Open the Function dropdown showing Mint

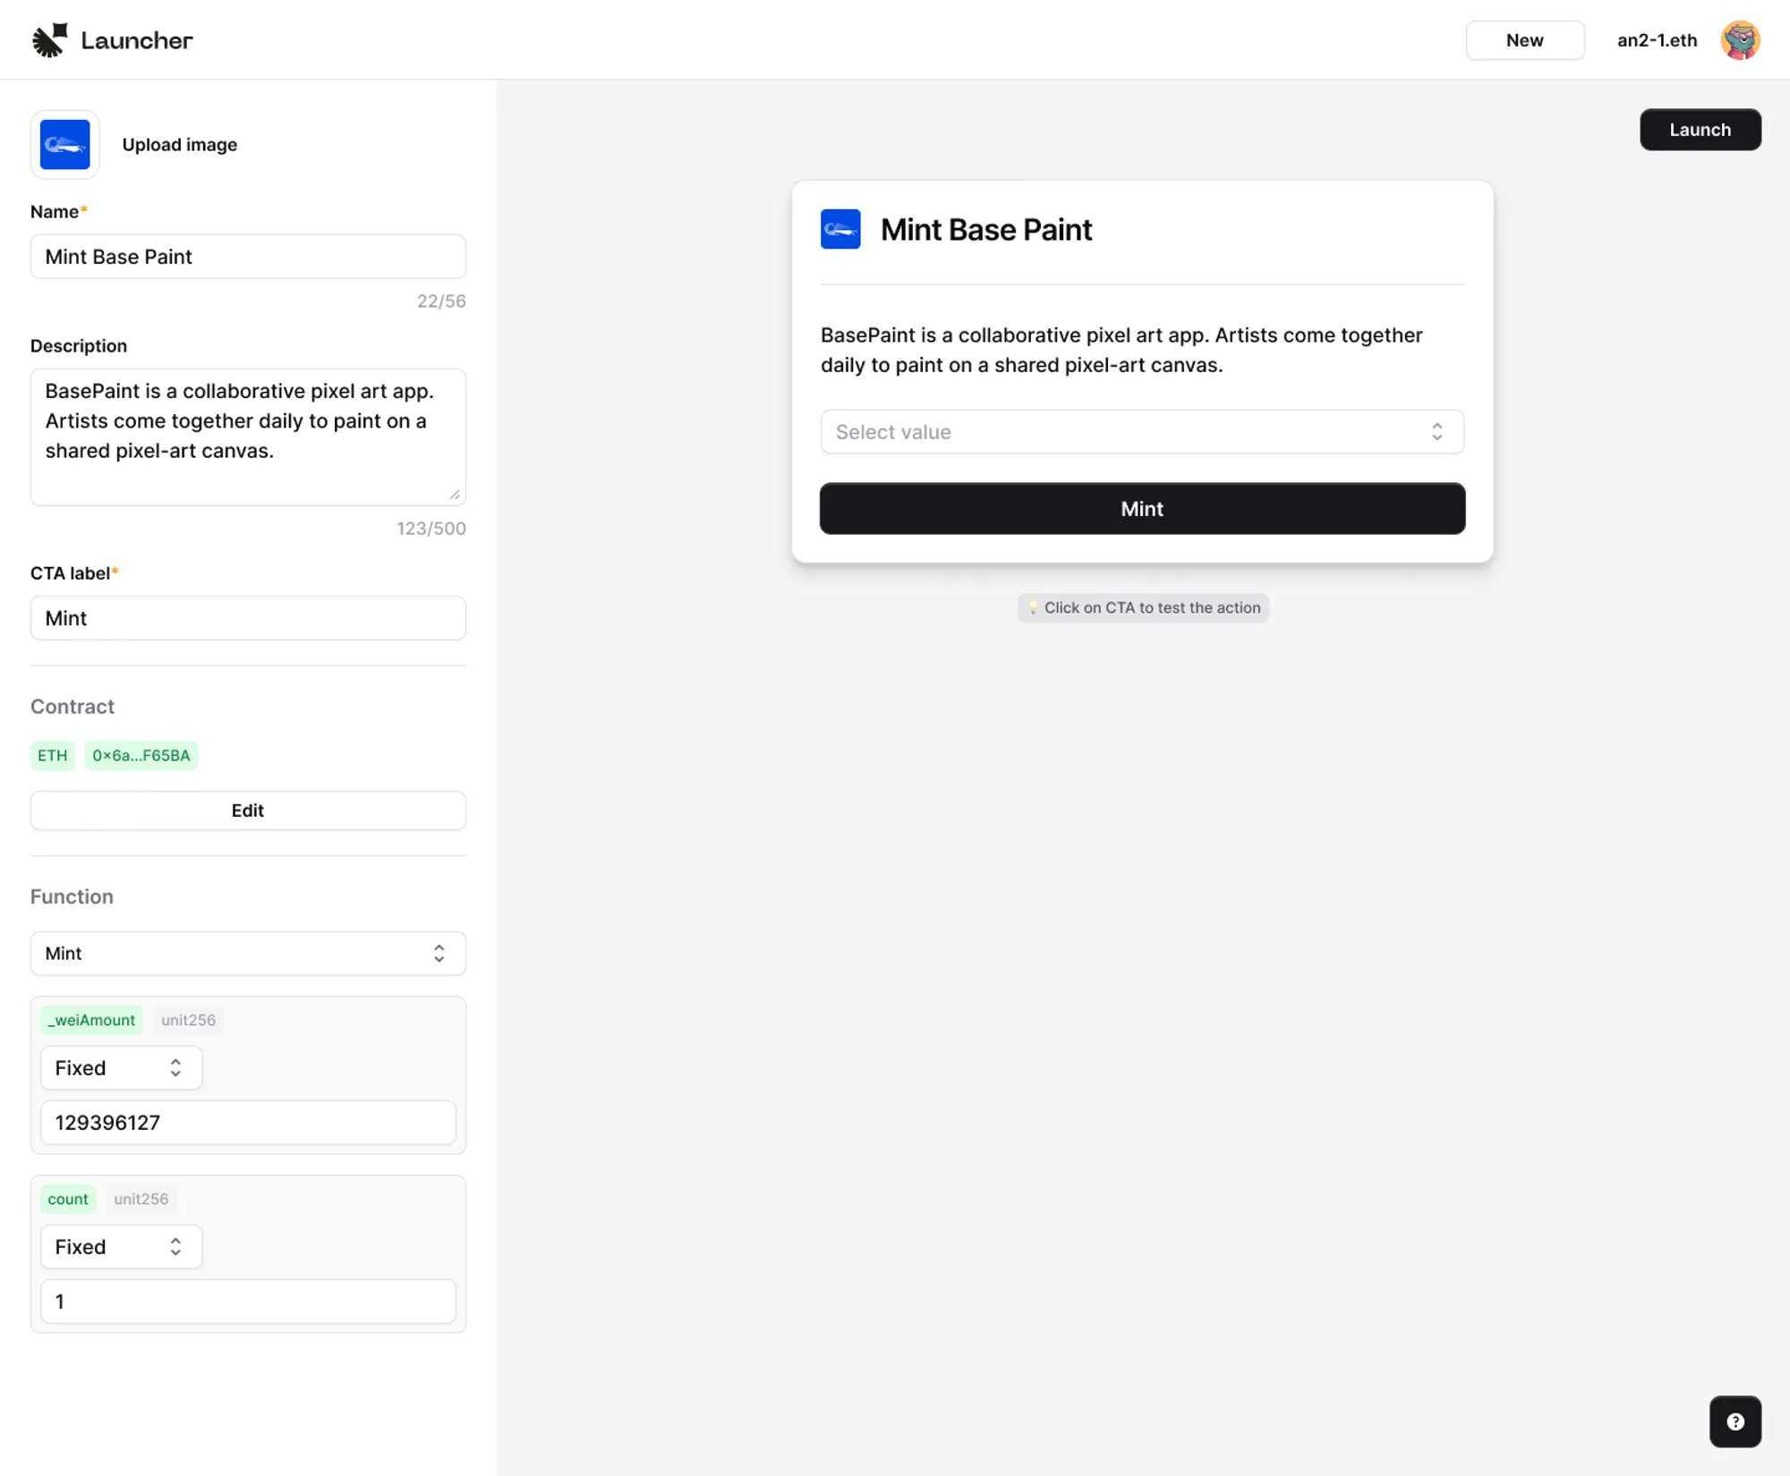248,954
